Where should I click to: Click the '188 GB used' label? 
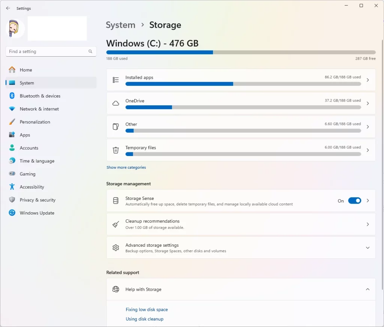[x=117, y=58]
